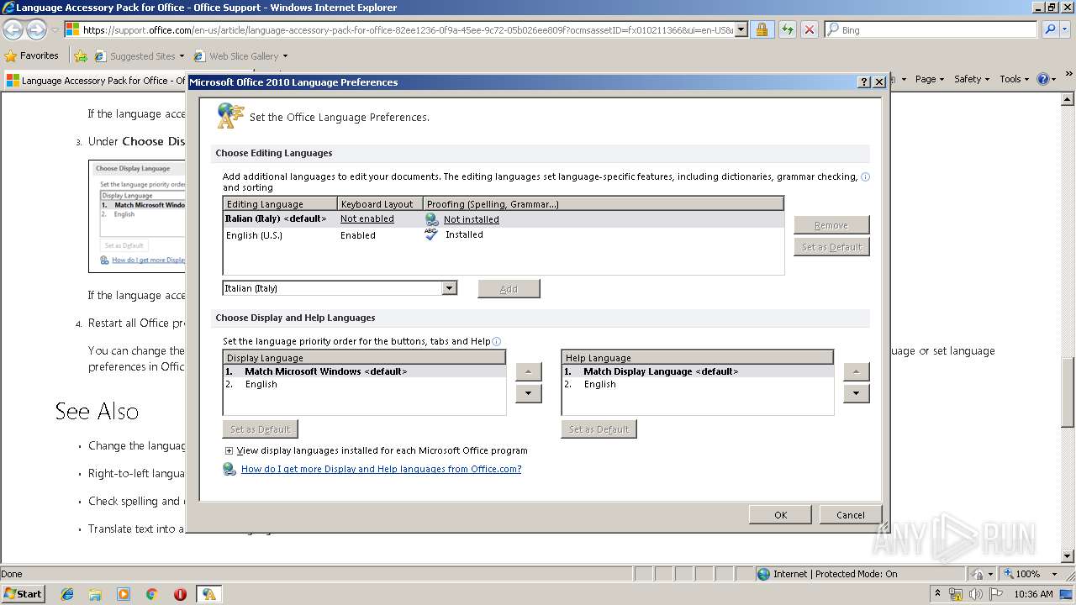Open the IE Tools menu
The width and height of the screenshot is (1076, 605).
(x=1014, y=79)
